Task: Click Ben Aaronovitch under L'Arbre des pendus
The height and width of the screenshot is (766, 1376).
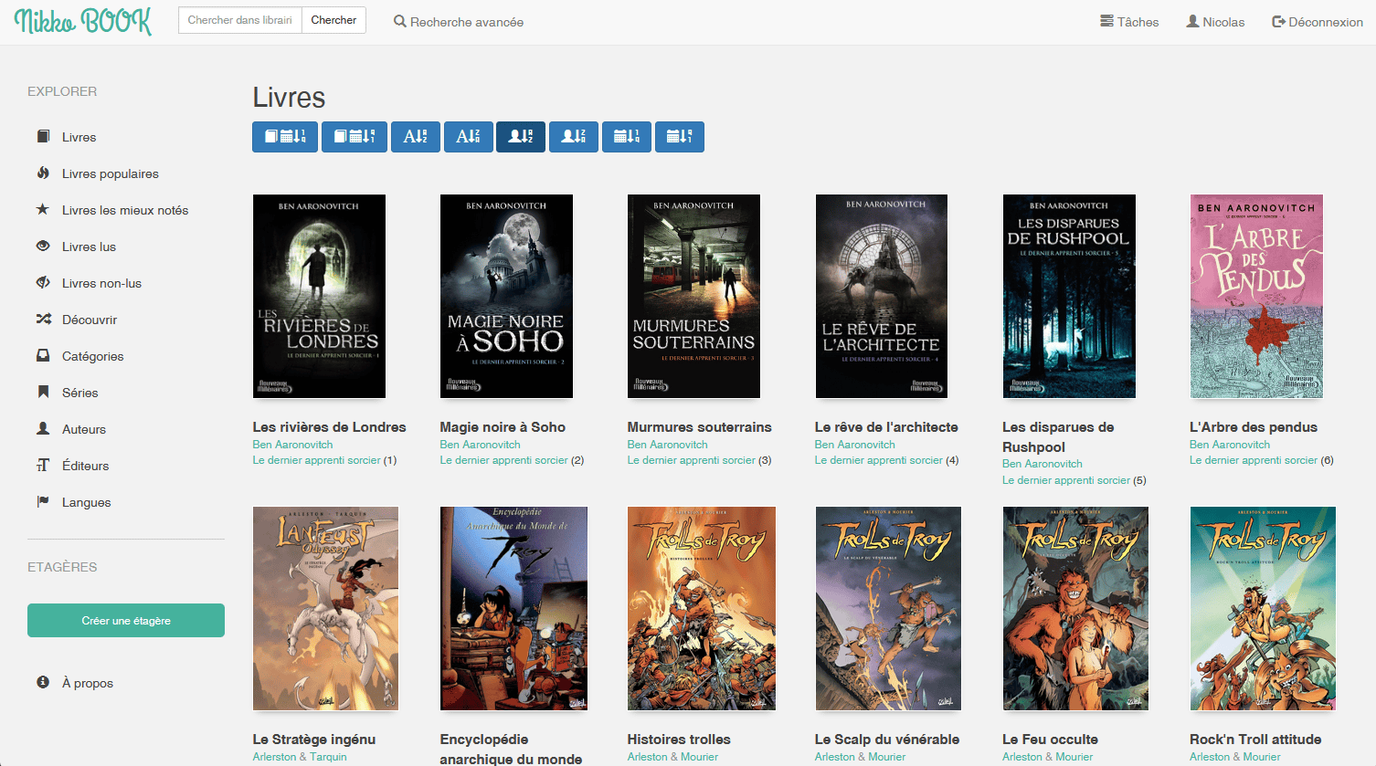Action: [x=1230, y=445]
